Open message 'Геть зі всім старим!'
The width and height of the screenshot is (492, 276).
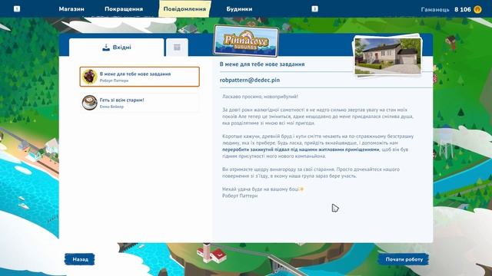click(140, 103)
